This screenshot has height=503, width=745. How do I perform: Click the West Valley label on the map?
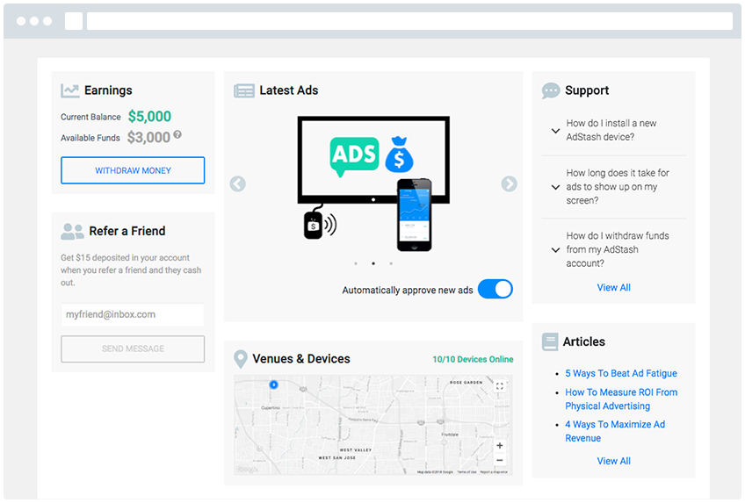pyautogui.click(x=356, y=449)
